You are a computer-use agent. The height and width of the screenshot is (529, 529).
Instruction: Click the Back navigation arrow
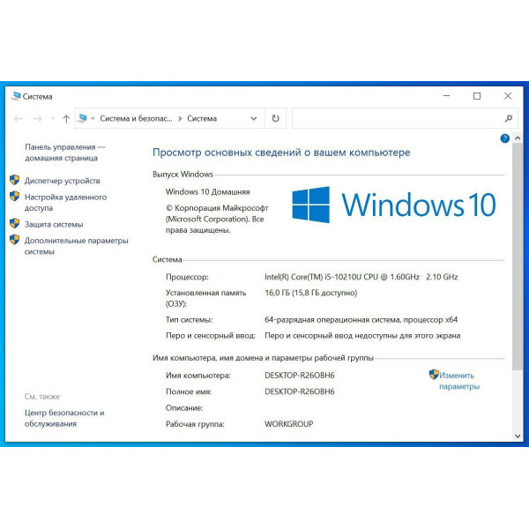[x=19, y=119]
